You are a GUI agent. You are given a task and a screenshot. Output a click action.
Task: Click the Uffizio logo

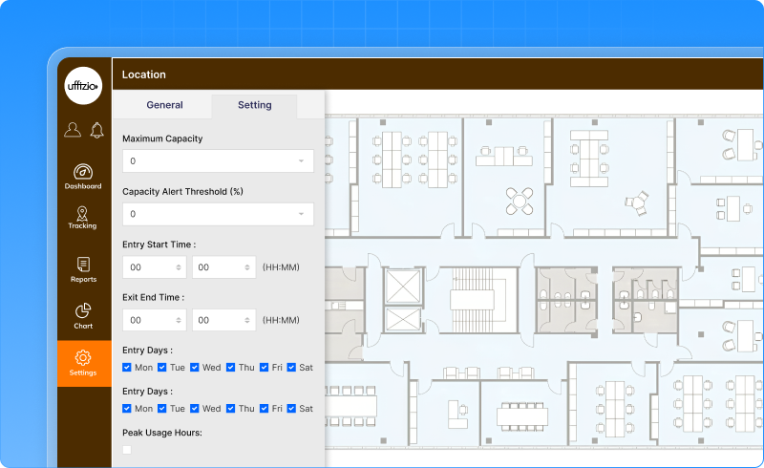pos(83,86)
